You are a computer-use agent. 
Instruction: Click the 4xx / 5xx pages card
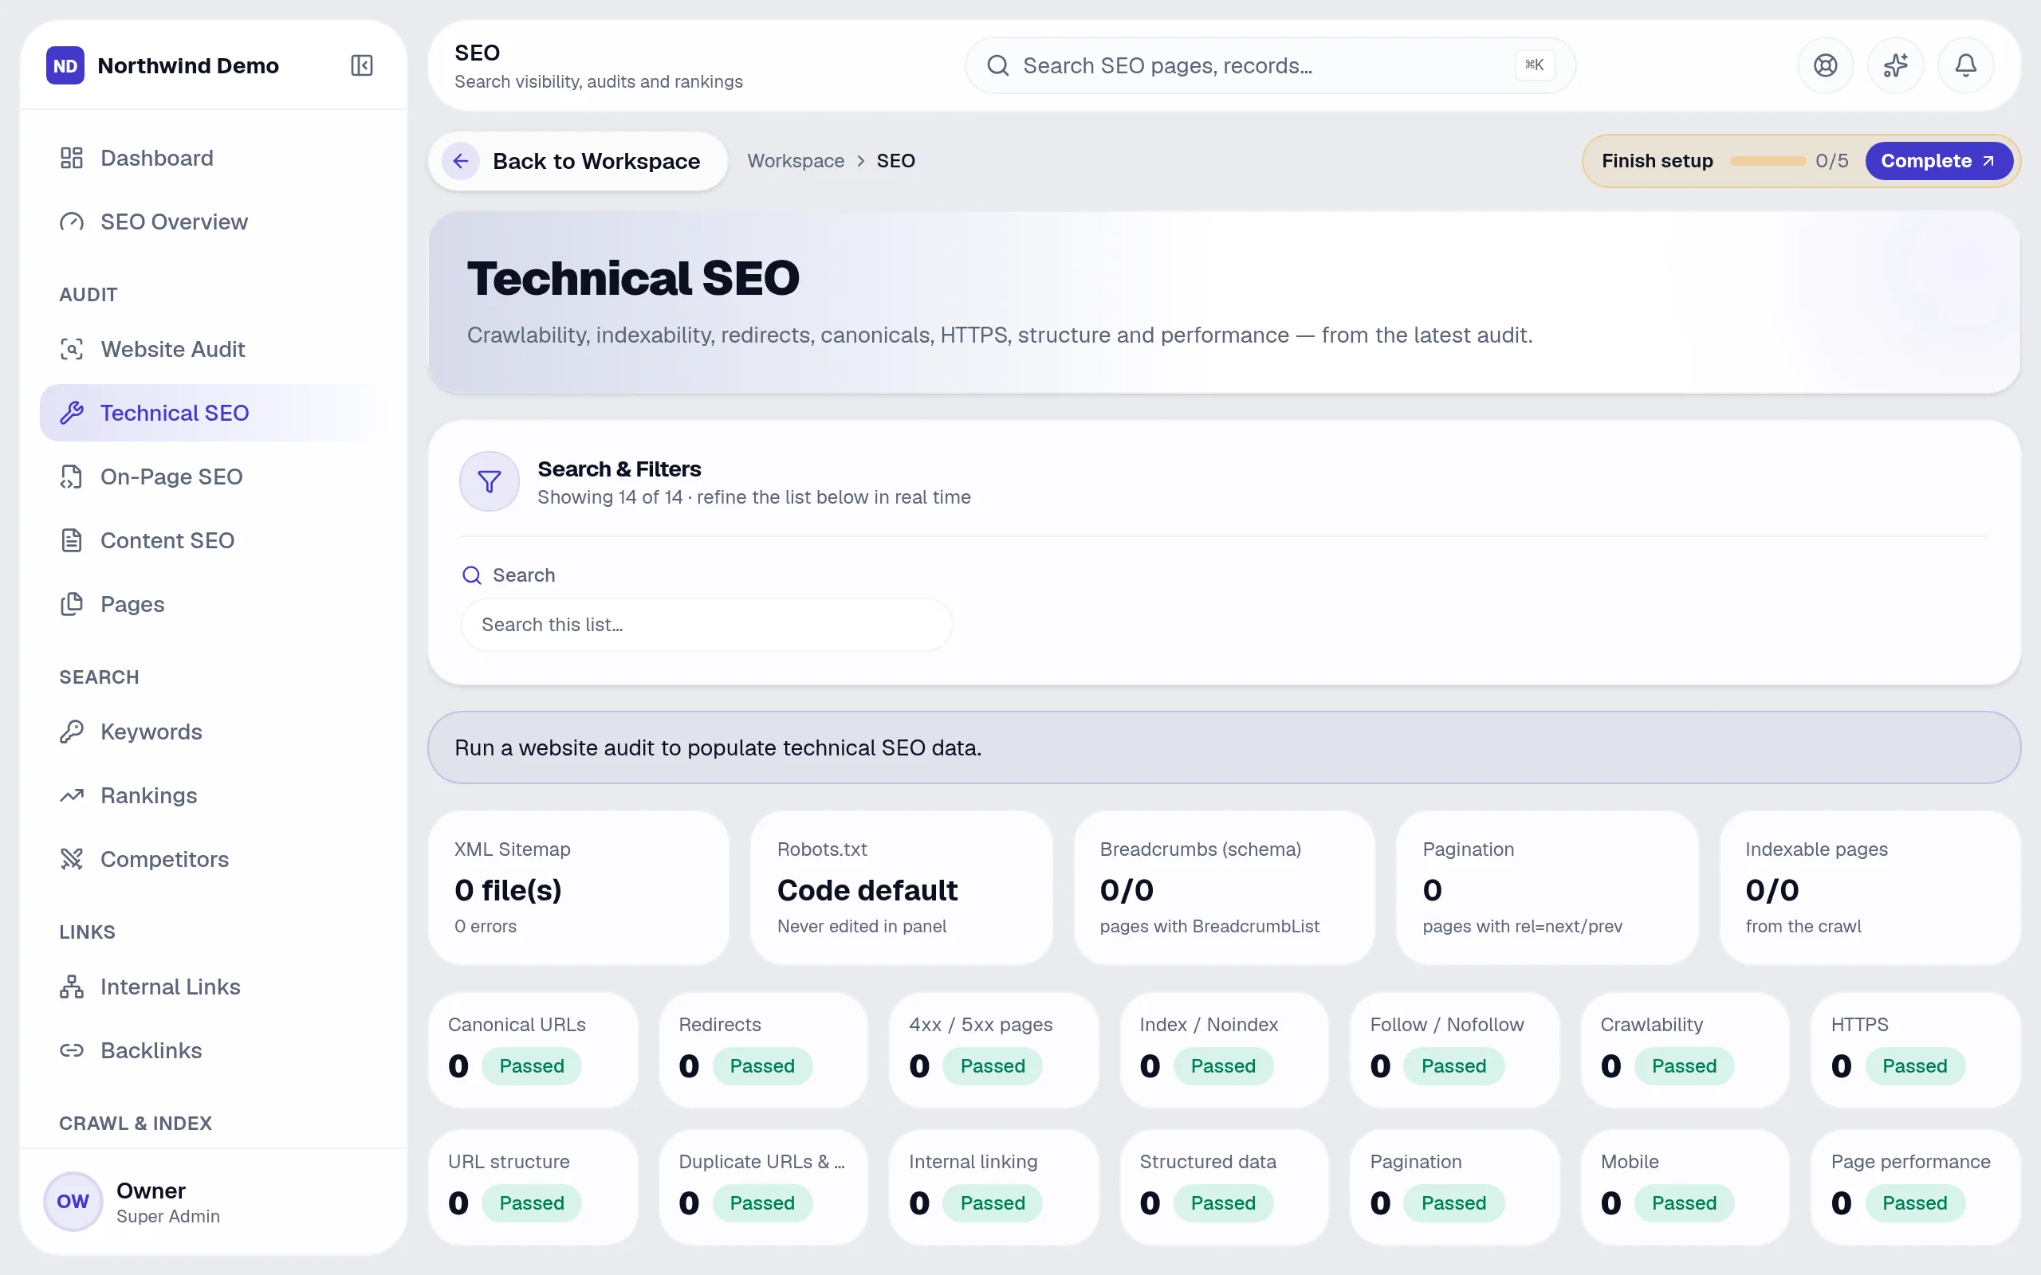[993, 1049]
